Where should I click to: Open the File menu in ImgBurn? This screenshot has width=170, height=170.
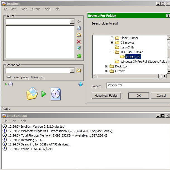pos(5,9)
